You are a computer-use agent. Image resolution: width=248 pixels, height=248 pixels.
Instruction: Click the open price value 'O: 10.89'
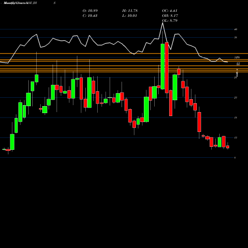90,11
